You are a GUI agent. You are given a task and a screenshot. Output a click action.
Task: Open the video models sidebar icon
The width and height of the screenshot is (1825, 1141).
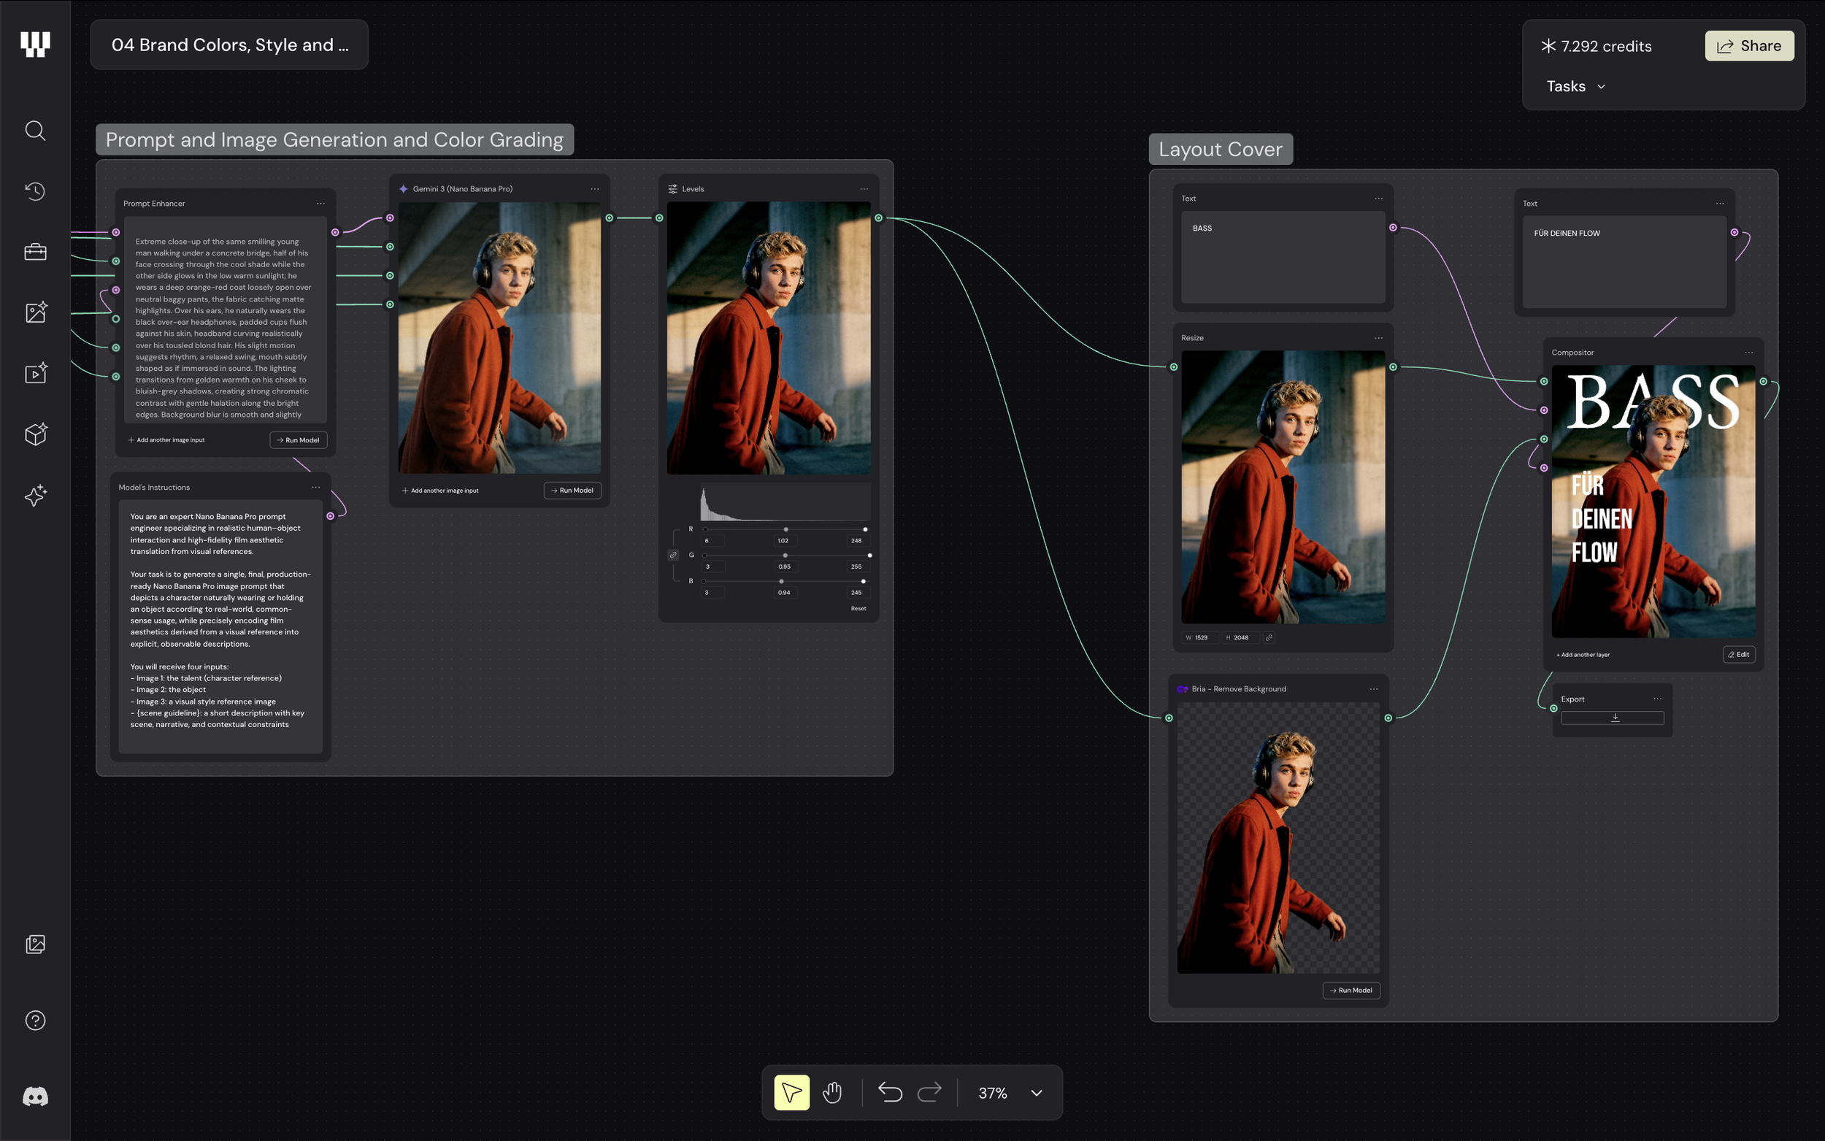[x=35, y=374]
